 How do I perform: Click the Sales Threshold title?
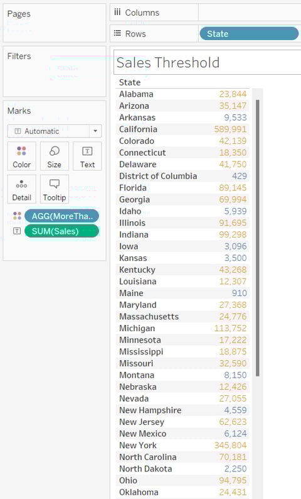(x=168, y=62)
